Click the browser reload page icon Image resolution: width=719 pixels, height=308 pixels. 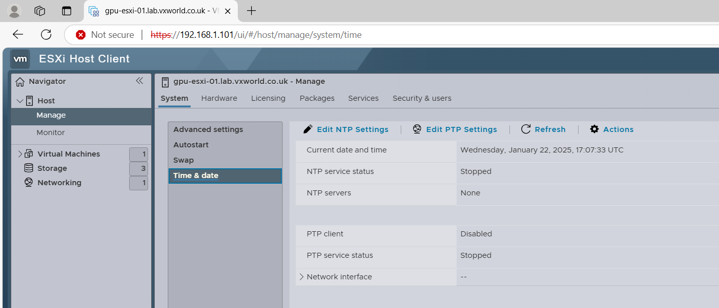tap(46, 35)
